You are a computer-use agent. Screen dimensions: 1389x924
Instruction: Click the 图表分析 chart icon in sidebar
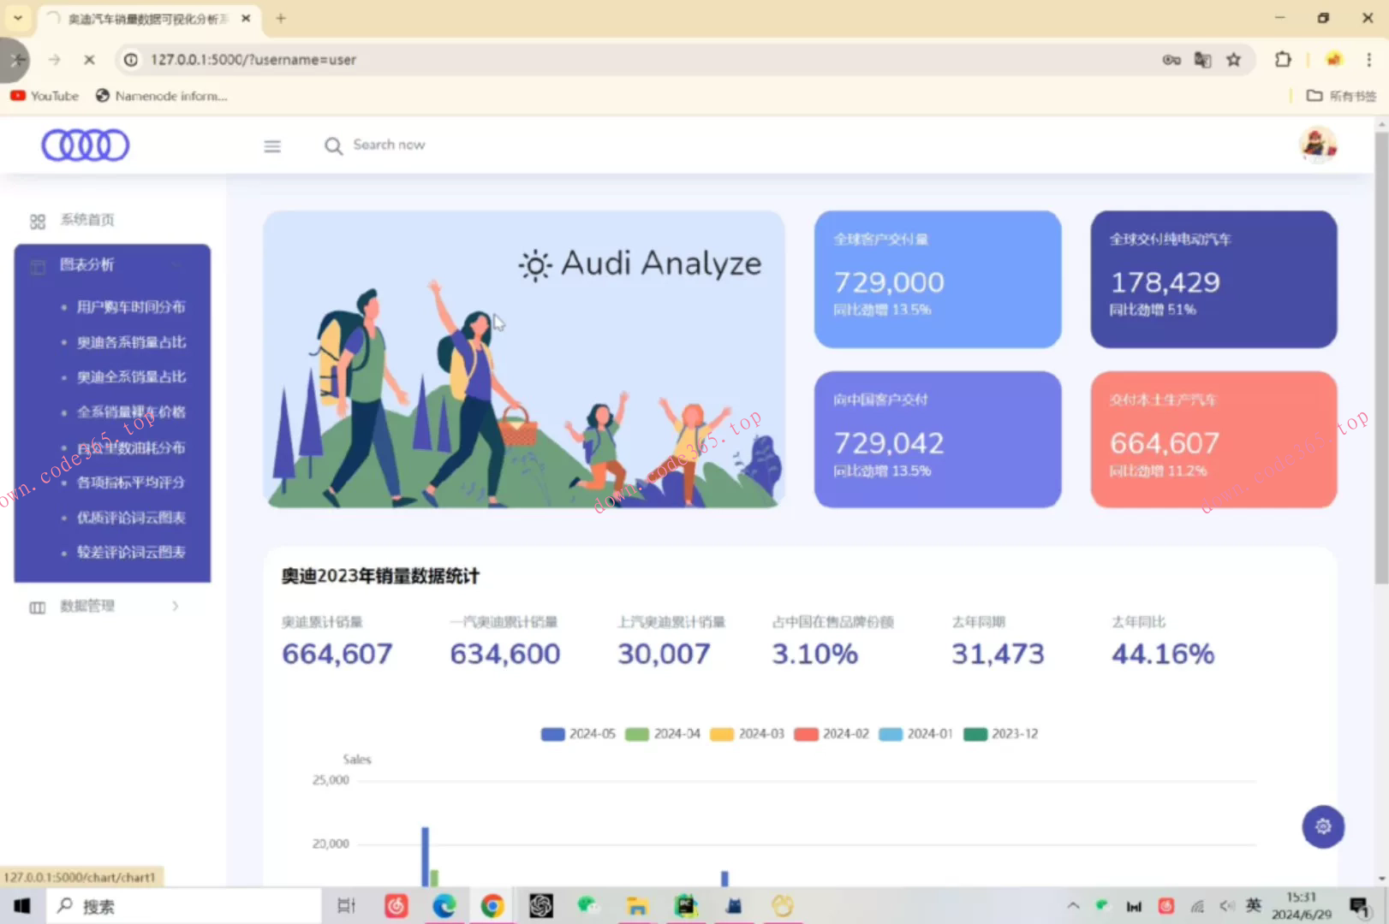click(x=38, y=266)
